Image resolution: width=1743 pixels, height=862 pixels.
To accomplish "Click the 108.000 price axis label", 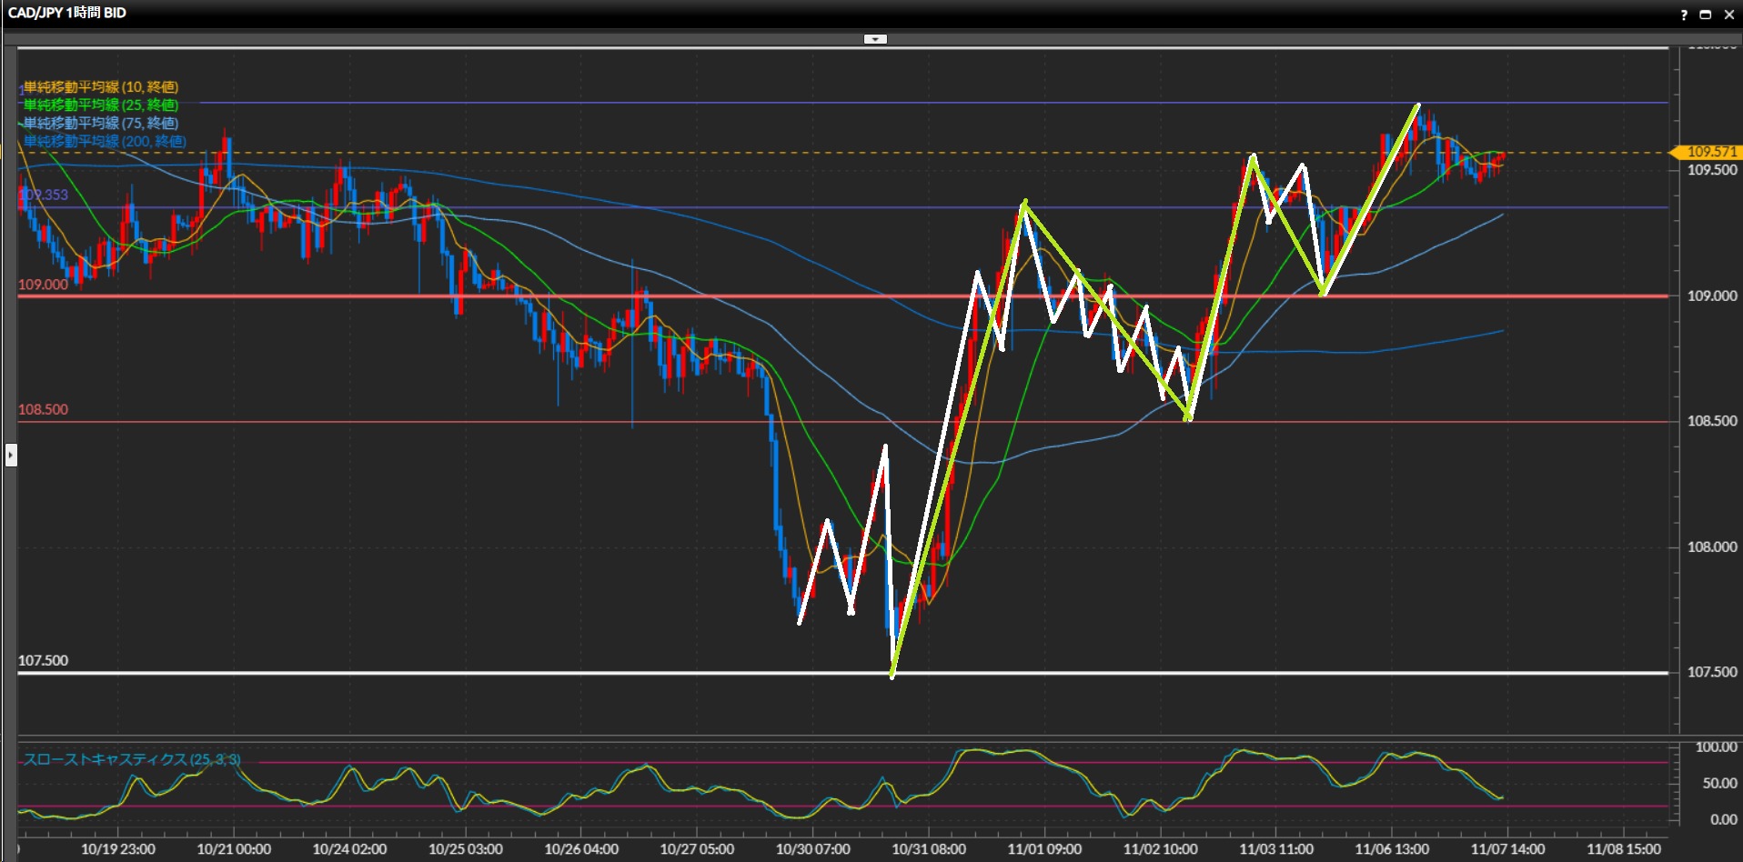I will click(x=1712, y=546).
